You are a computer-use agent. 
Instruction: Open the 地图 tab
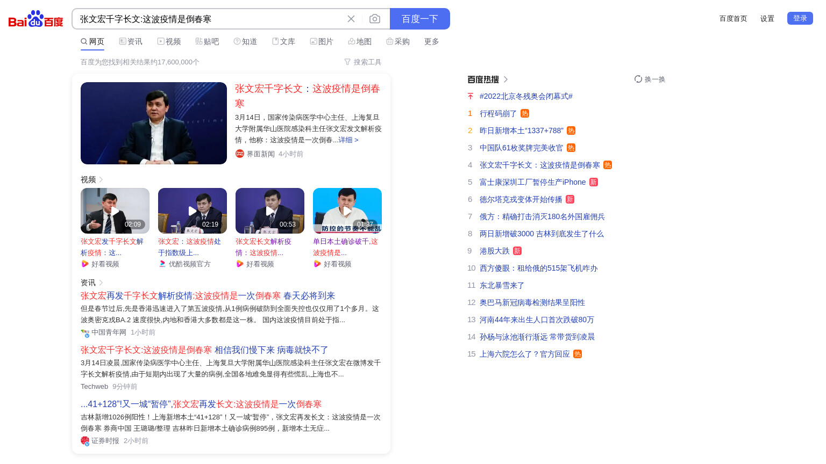point(360,41)
